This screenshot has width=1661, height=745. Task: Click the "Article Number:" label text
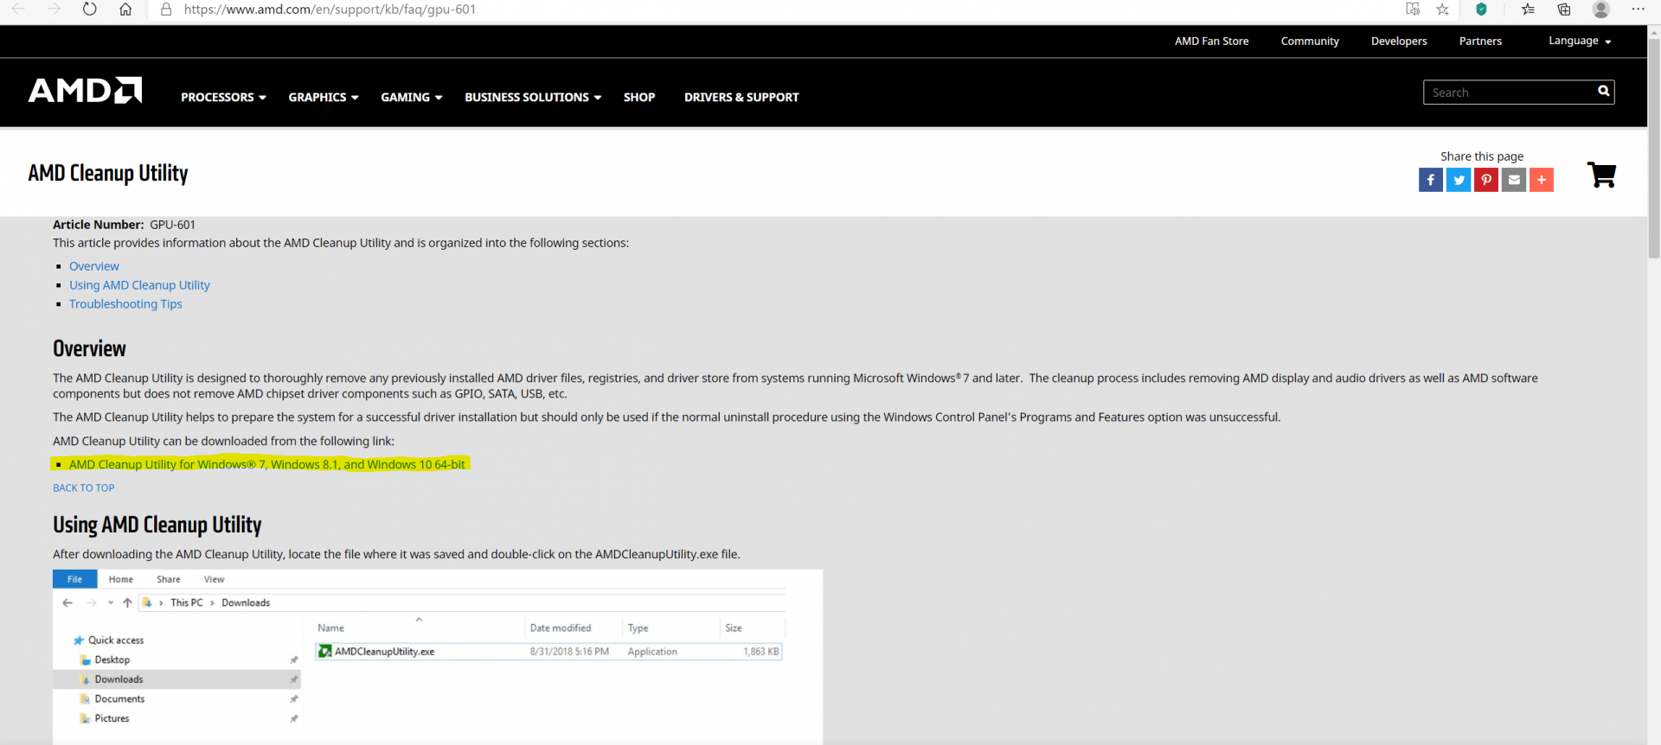click(x=99, y=225)
